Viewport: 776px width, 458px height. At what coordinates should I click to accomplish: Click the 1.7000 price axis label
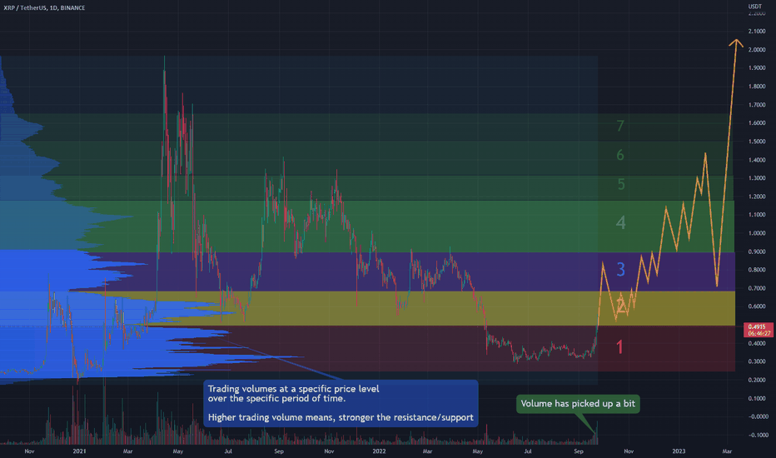pos(757,105)
